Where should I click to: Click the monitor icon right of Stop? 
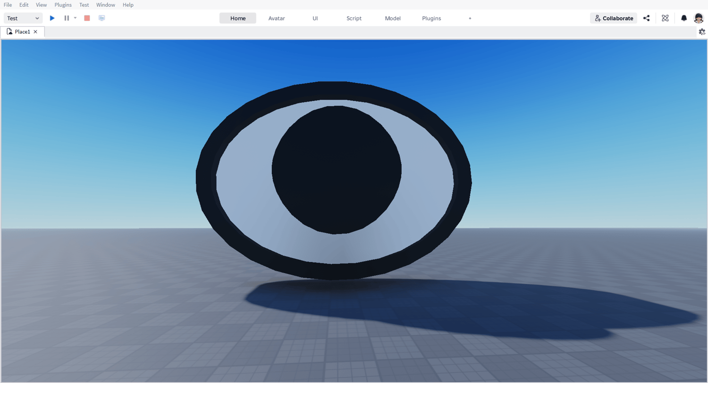tap(101, 18)
